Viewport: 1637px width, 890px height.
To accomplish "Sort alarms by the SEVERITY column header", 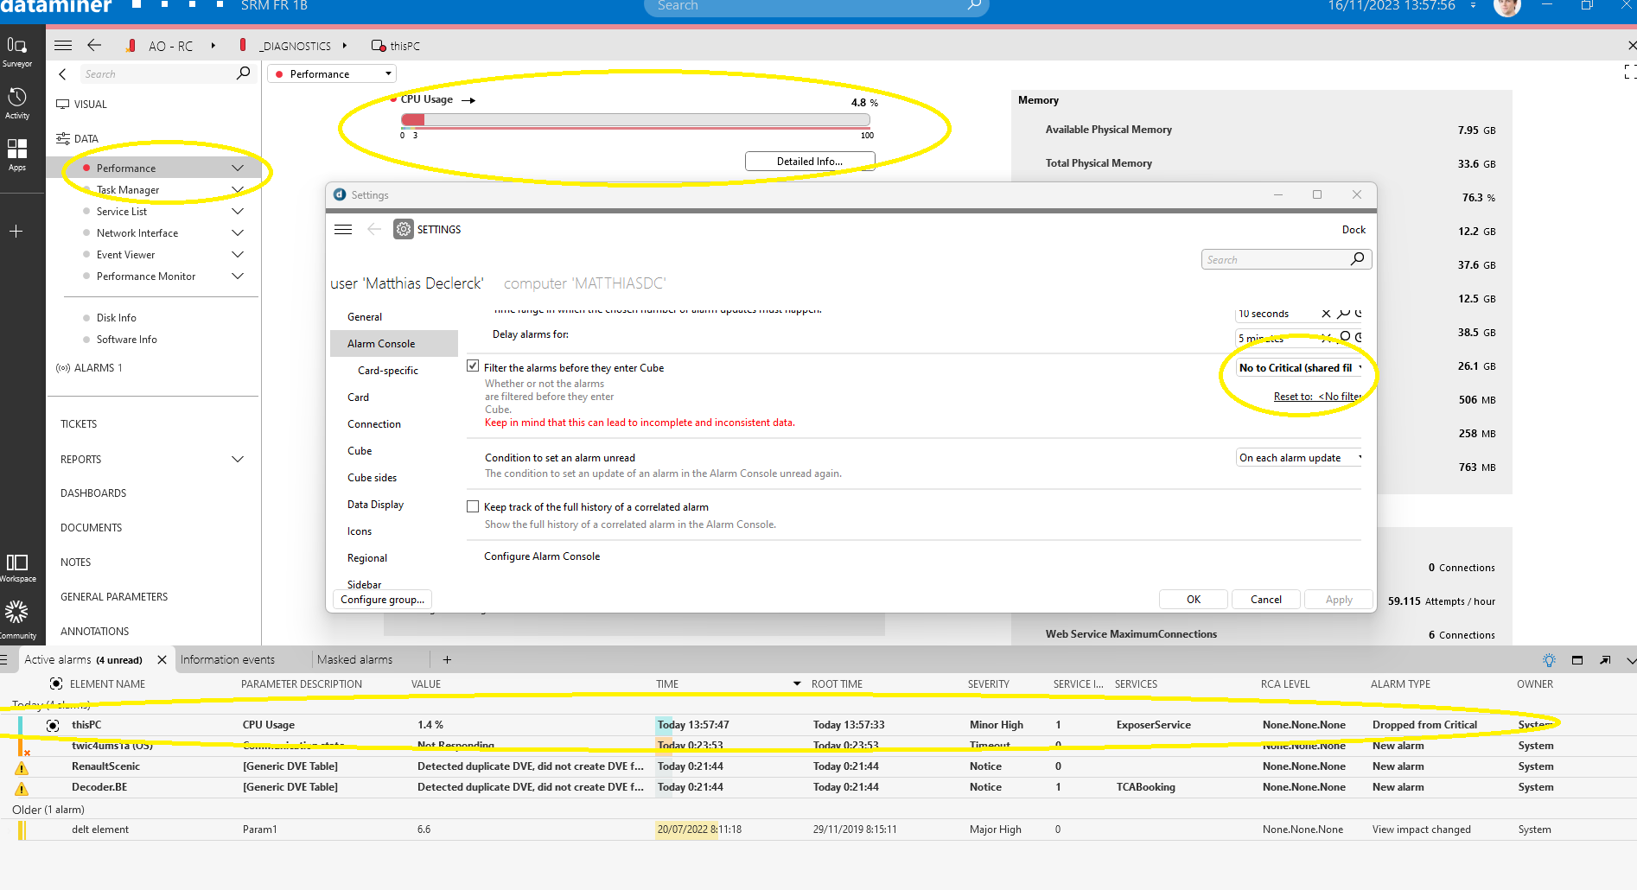I will coord(988,683).
